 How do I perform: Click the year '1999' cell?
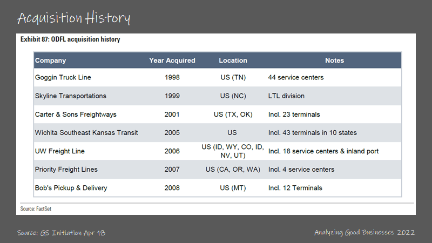click(172, 96)
